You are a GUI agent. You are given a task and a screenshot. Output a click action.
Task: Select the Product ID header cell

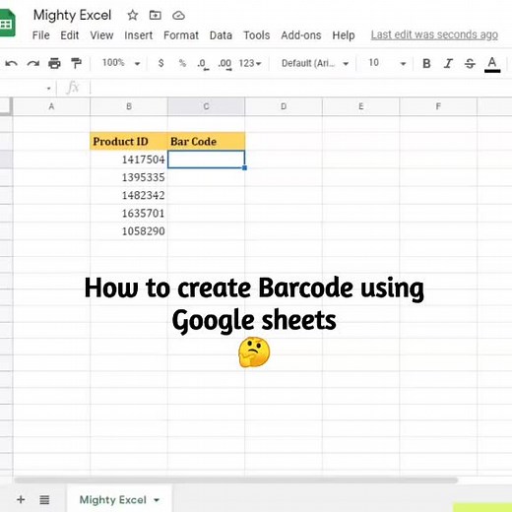[129, 142]
